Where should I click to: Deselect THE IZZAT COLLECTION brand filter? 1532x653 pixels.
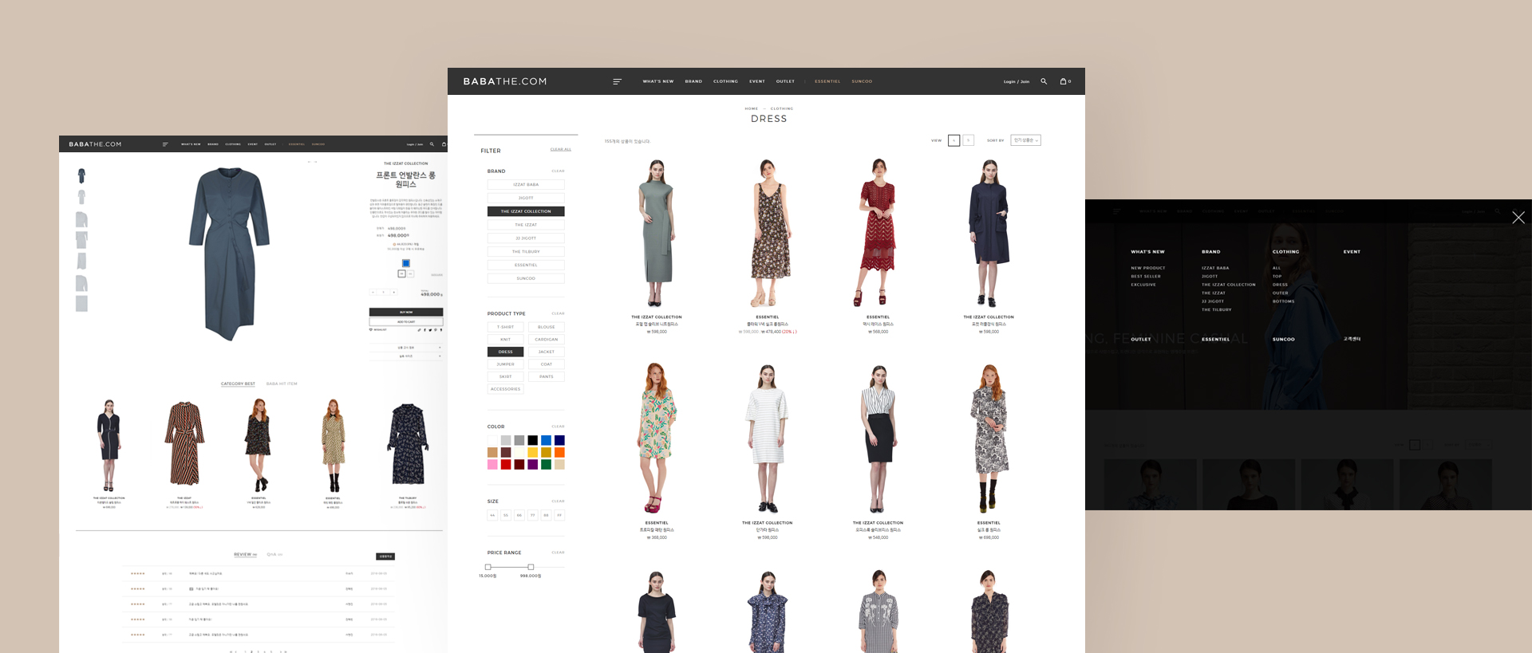[x=526, y=211]
